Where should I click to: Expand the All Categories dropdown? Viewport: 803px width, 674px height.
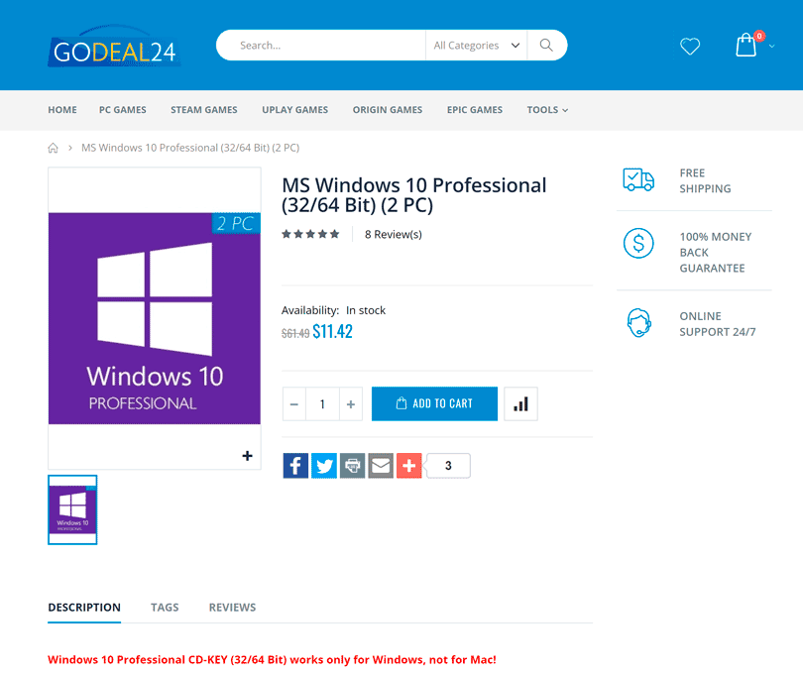477,46
